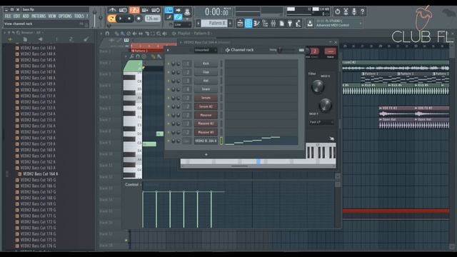Toggle the typing-keyboard-to-piano icon
Viewport: 457px width, 257px height.
[x=169, y=10]
